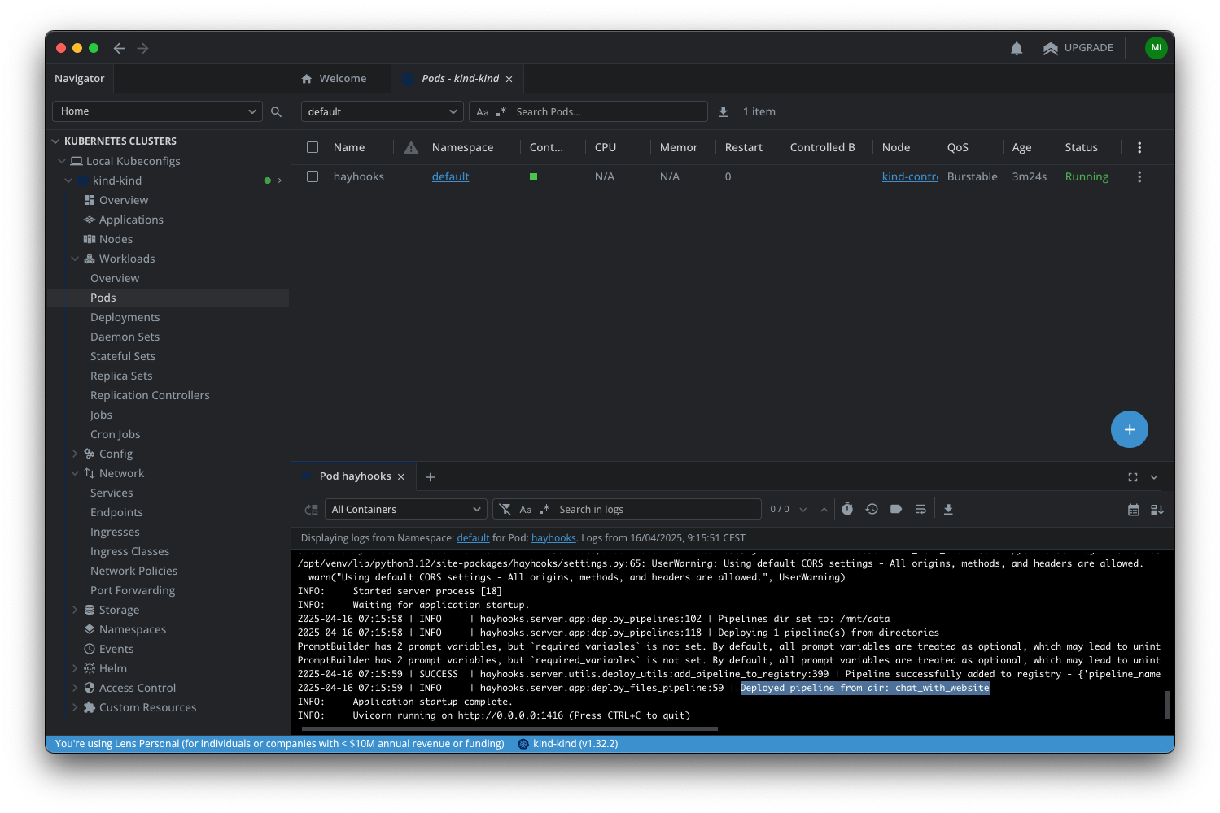Download the pods list
This screenshot has width=1220, height=813.
point(723,111)
